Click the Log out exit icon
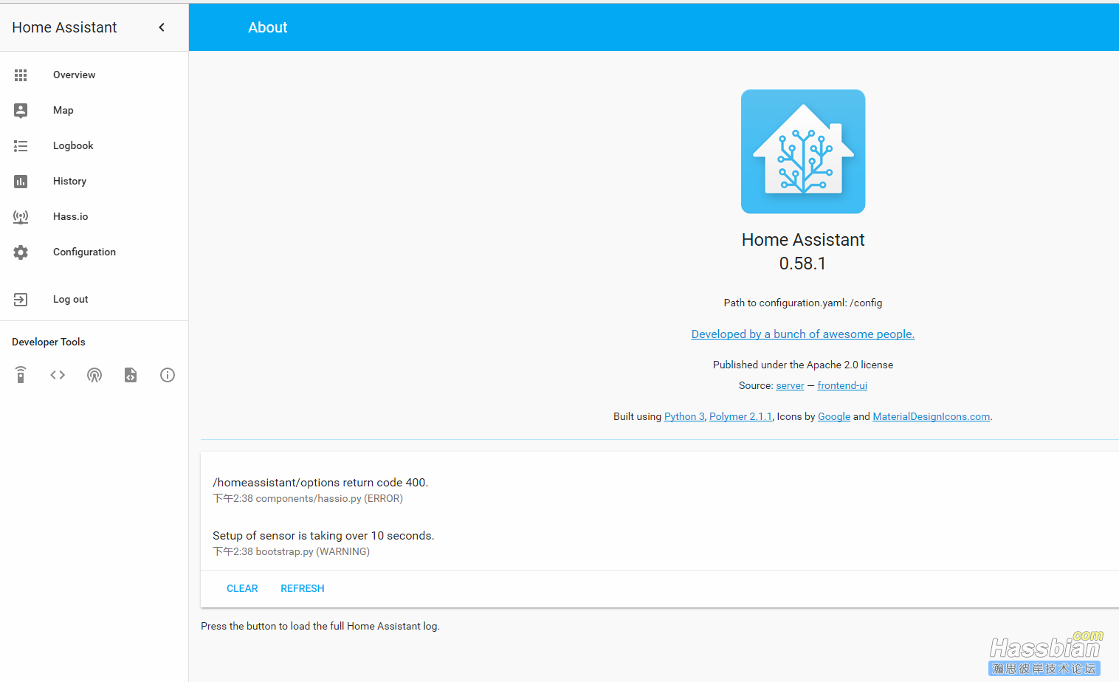Viewport: 1119px width, 682px height. (x=21, y=300)
